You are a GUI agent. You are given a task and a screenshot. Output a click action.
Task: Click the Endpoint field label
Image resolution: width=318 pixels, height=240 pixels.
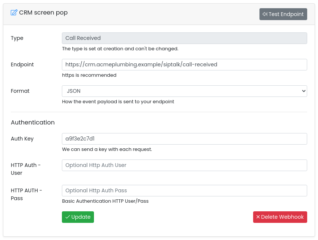[x=22, y=65]
